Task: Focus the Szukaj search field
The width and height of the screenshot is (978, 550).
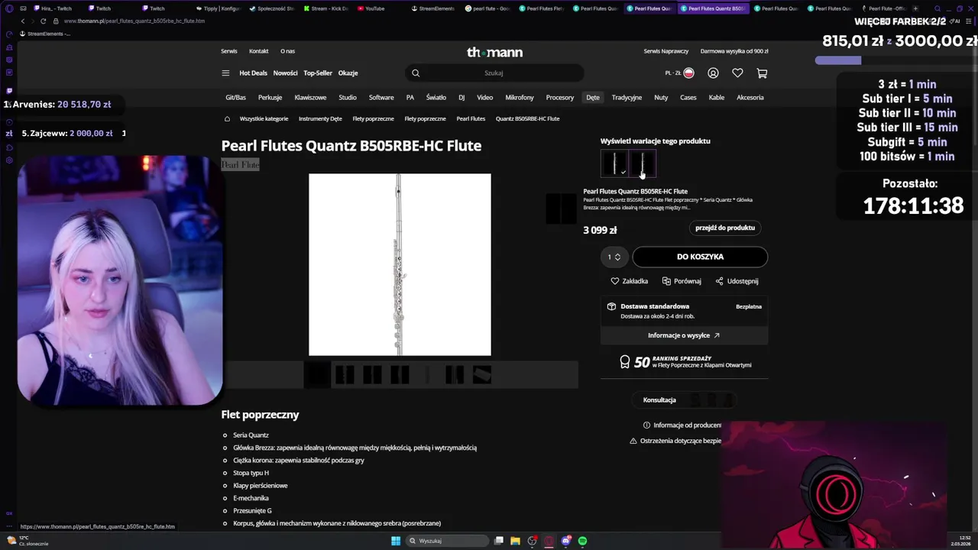Action: tap(494, 73)
